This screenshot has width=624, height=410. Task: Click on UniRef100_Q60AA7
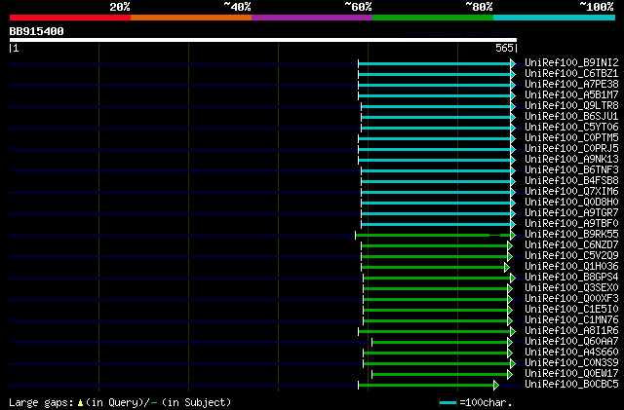pos(571,342)
